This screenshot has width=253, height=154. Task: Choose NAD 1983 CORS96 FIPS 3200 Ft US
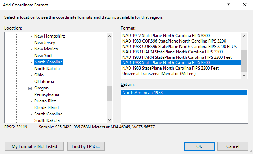[x=181, y=47]
